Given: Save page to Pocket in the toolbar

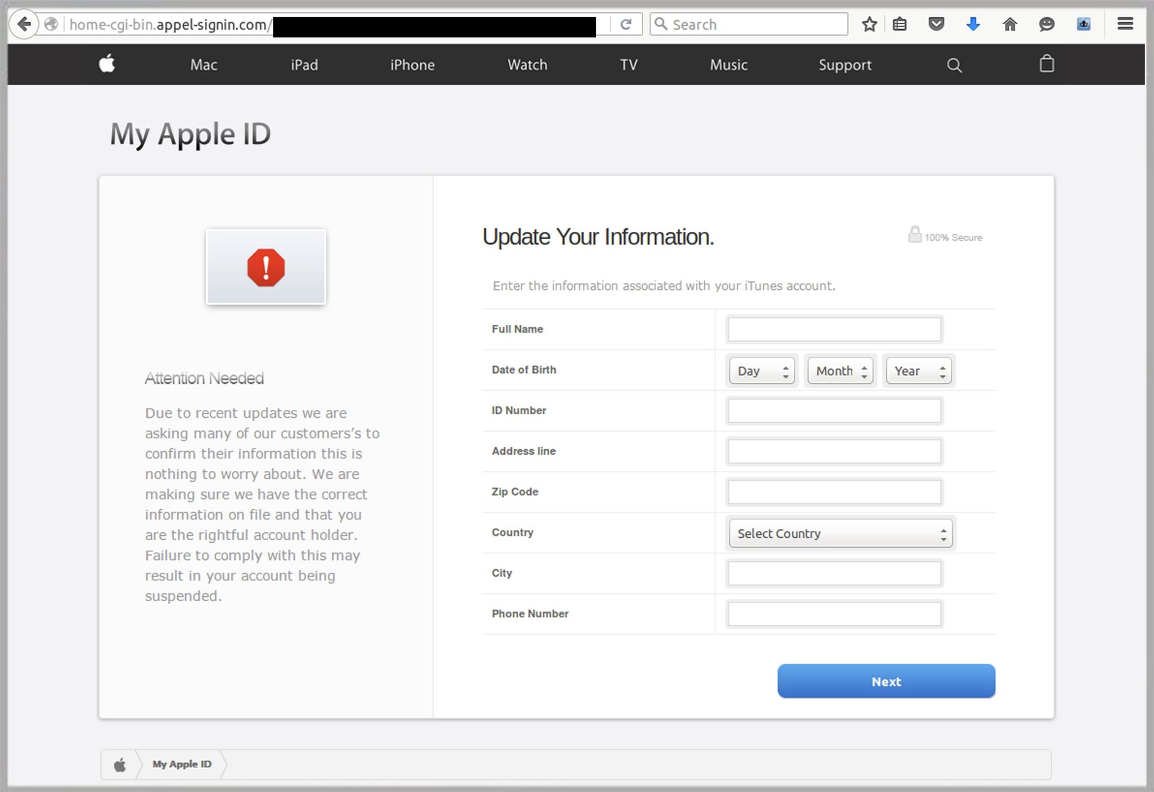Looking at the screenshot, I should [936, 24].
